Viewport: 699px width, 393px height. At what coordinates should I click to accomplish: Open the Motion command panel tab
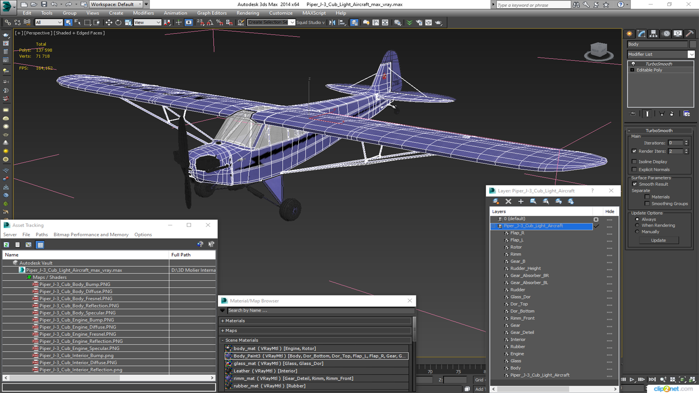click(x=666, y=34)
